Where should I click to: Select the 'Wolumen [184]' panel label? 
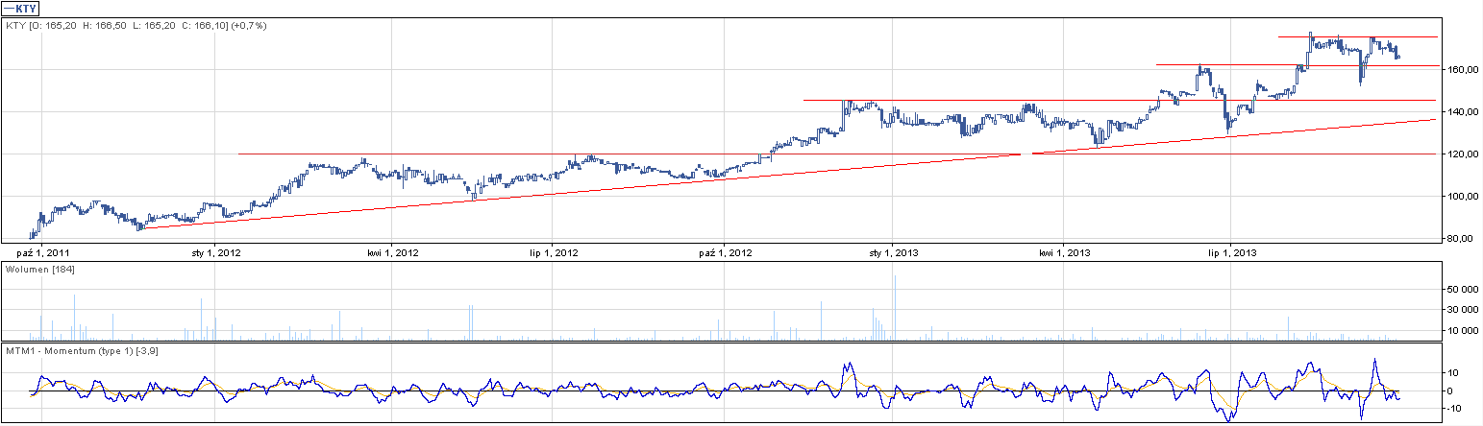point(40,270)
